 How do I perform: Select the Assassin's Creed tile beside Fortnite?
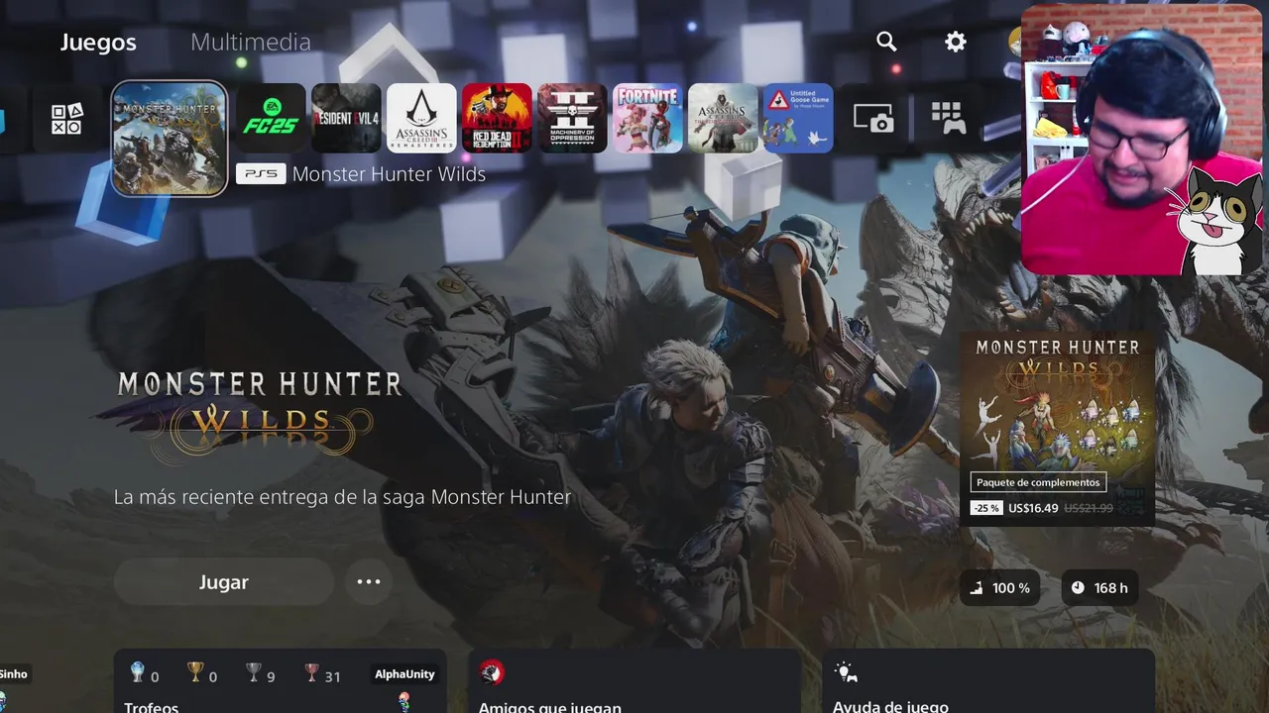point(723,118)
